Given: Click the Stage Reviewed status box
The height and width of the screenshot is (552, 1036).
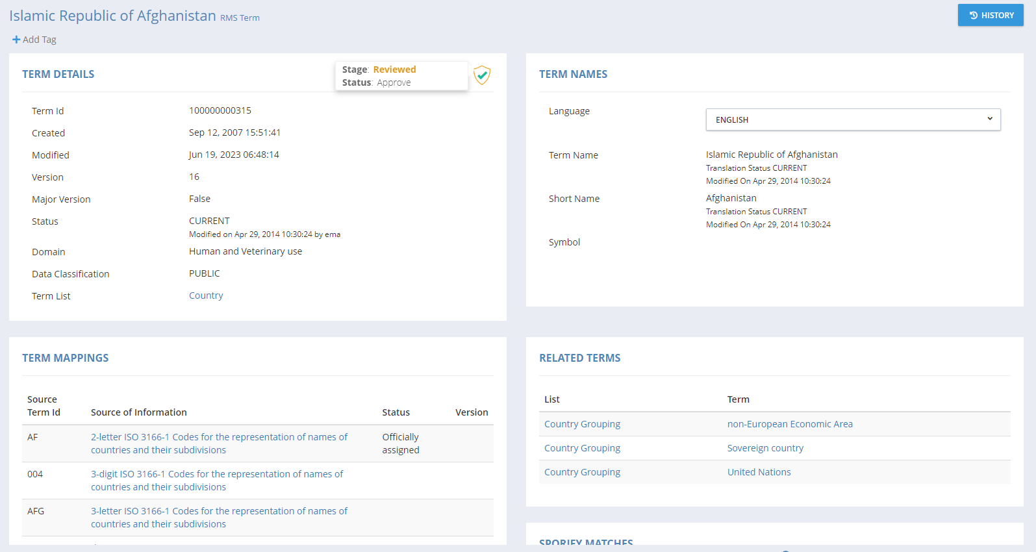Looking at the screenshot, I should coord(401,76).
